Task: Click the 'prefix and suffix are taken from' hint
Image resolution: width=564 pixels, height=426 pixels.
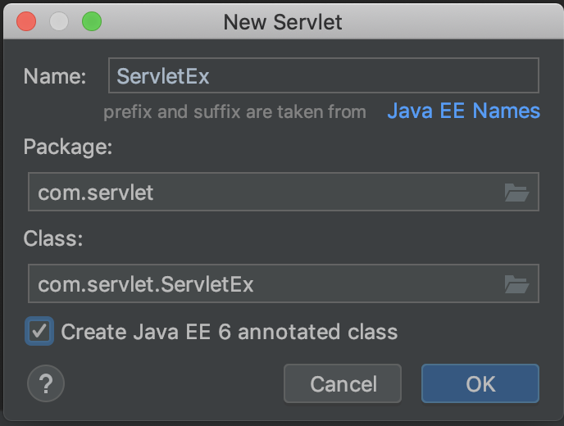Action: pos(235,111)
